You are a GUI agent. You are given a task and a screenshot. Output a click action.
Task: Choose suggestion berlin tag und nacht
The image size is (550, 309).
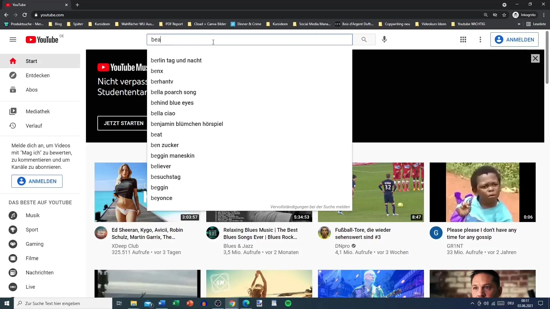(x=250, y=60)
